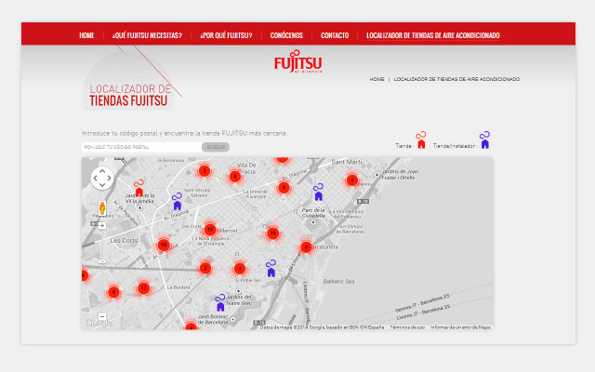Click the Fujitsu logo
Viewport: 595px width, 372px height.
(297, 61)
